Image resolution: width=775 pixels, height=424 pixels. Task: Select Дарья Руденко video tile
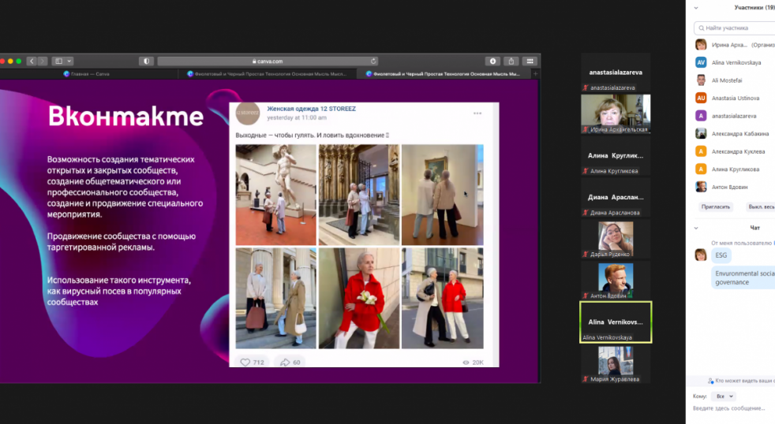616,240
